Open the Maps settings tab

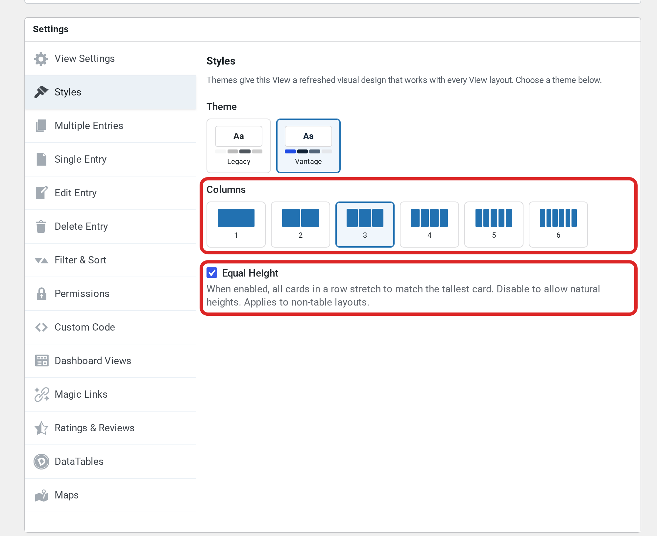110,495
